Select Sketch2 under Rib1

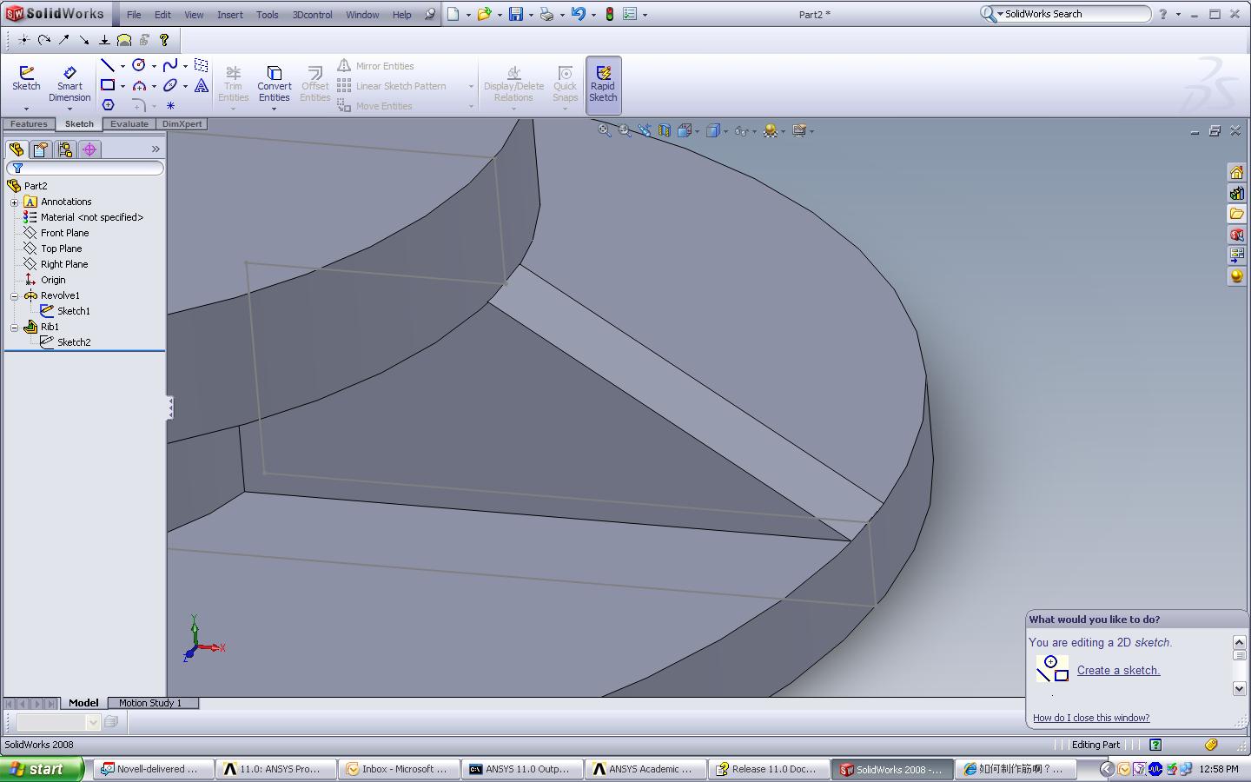pos(74,342)
